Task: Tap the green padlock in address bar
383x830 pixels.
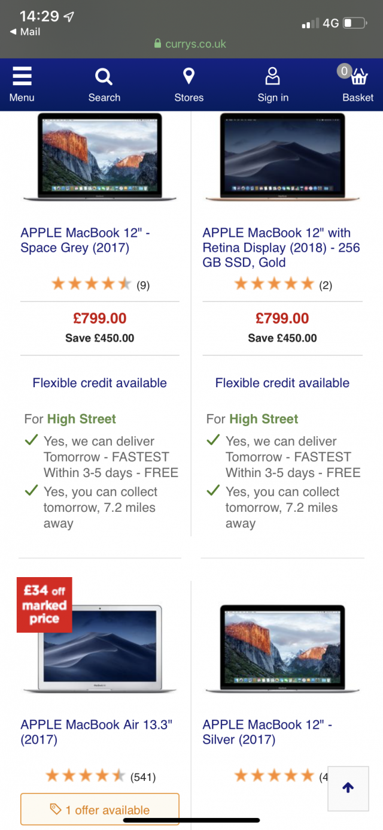Action: pos(158,44)
